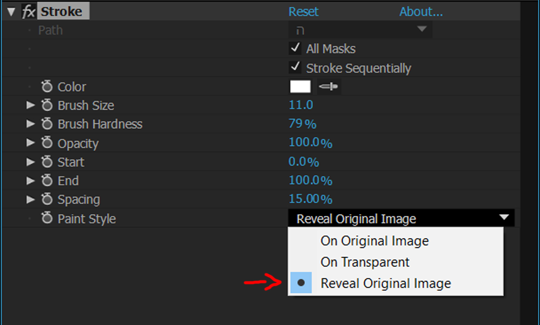
Task: Open the Path dropdown menu
Action: tap(360, 30)
